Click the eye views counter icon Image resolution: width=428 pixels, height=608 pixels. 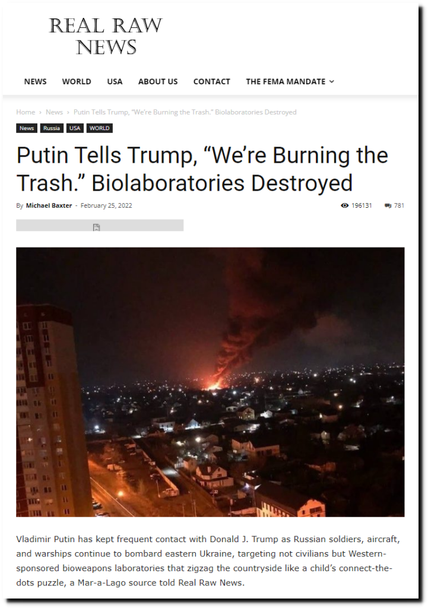pyautogui.click(x=344, y=205)
